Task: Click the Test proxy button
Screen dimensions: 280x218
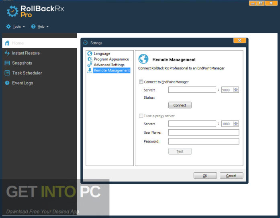Action: (180, 151)
